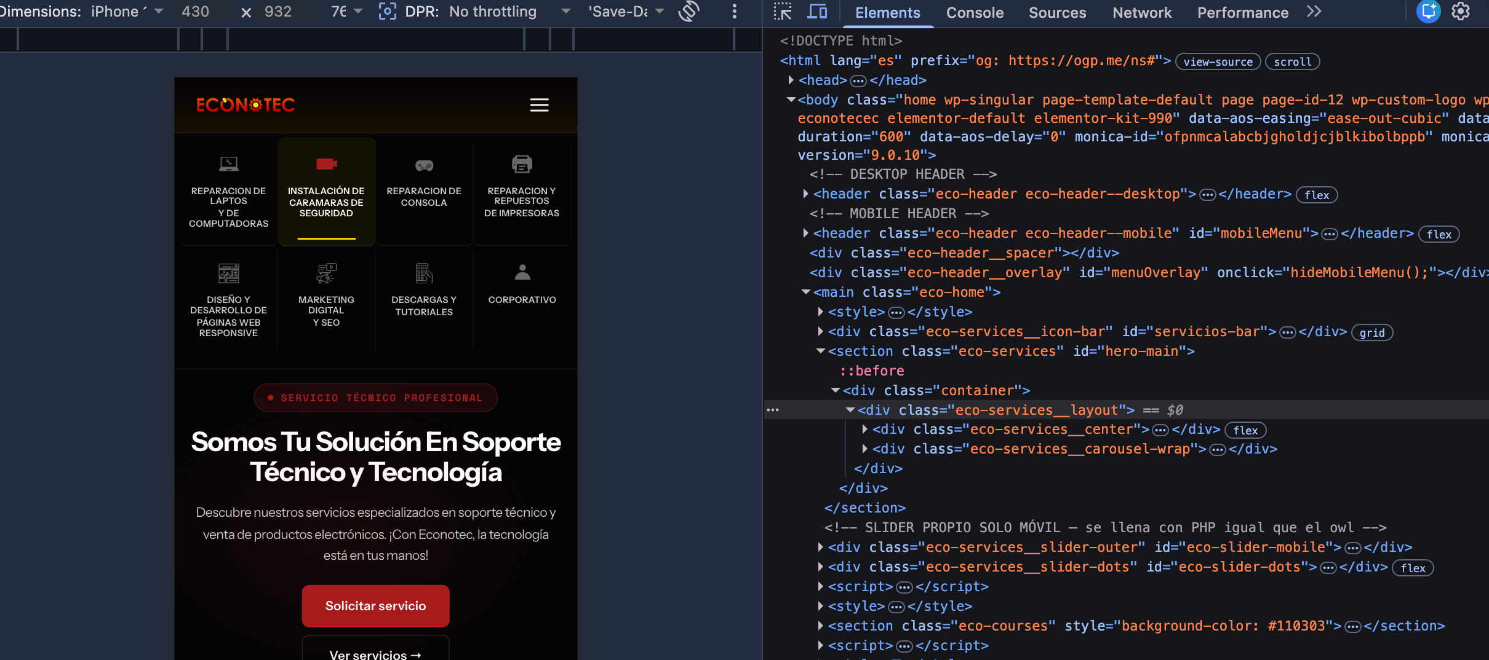Image resolution: width=1489 pixels, height=660 pixels.
Task: Click the Solicitar servicio button
Action: pyautogui.click(x=375, y=606)
